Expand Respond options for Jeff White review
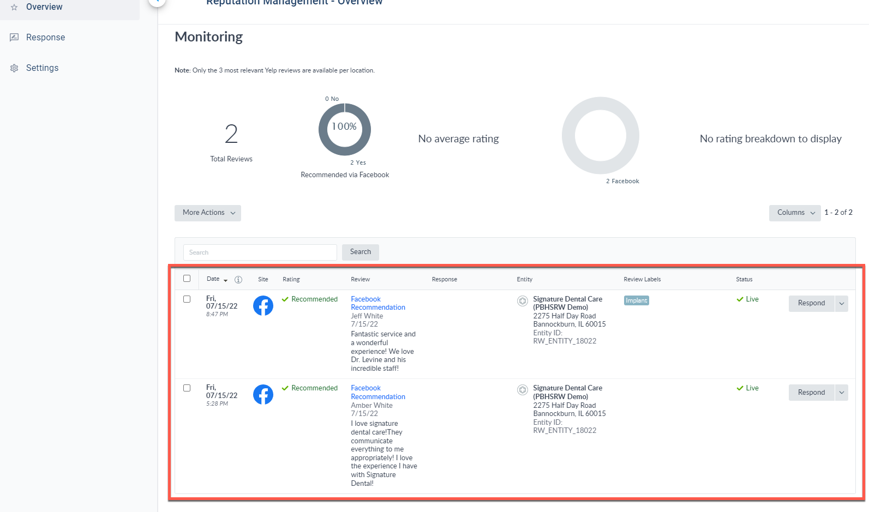The width and height of the screenshot is (869, 512). (x=842, y=304)
